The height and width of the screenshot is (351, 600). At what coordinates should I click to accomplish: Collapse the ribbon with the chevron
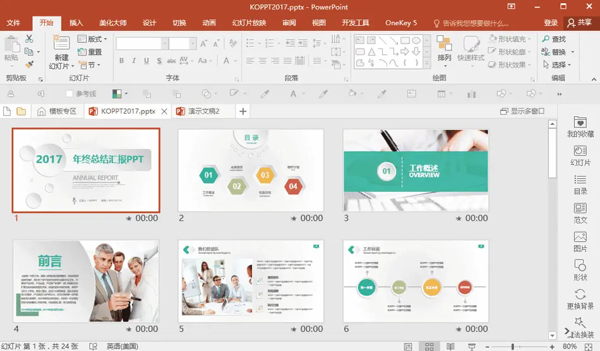tap(594, 79)
